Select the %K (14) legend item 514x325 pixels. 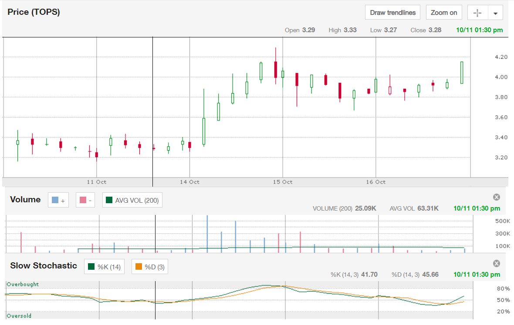tap(105, 267)
